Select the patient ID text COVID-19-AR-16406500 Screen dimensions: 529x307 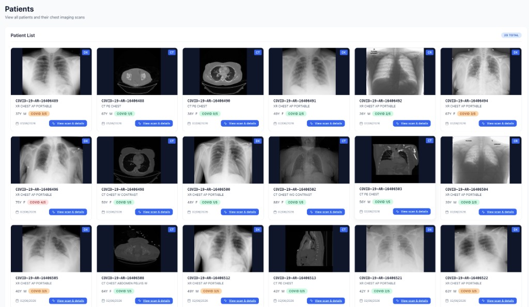tap(209, 190)
